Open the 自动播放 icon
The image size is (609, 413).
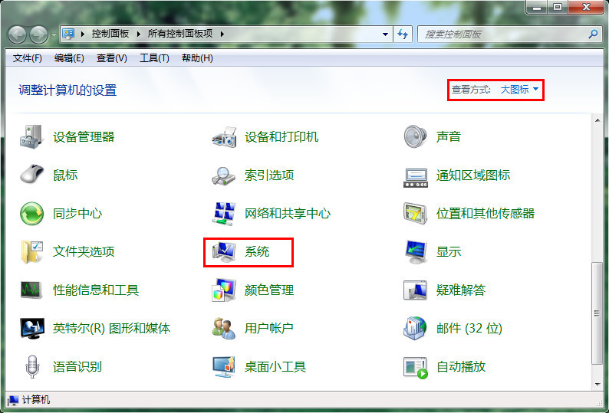click(x=416, y=368)
